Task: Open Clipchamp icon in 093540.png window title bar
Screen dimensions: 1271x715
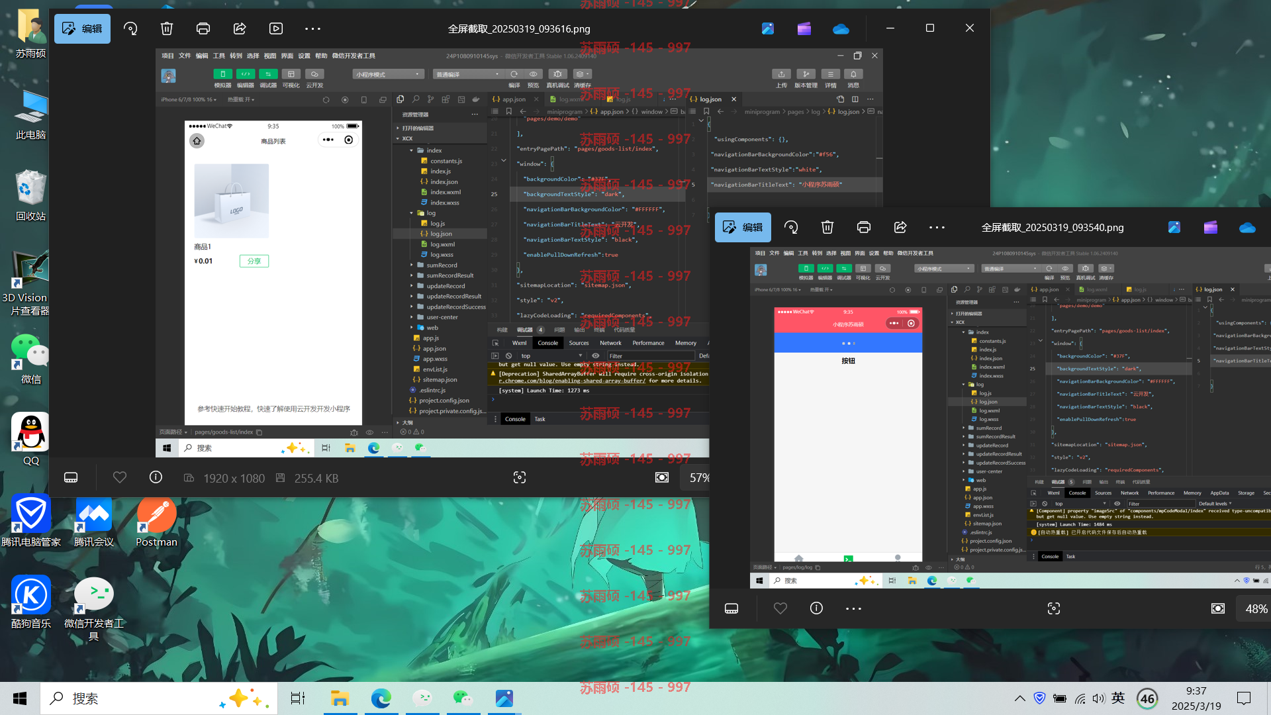Action: pos(1211,227)
